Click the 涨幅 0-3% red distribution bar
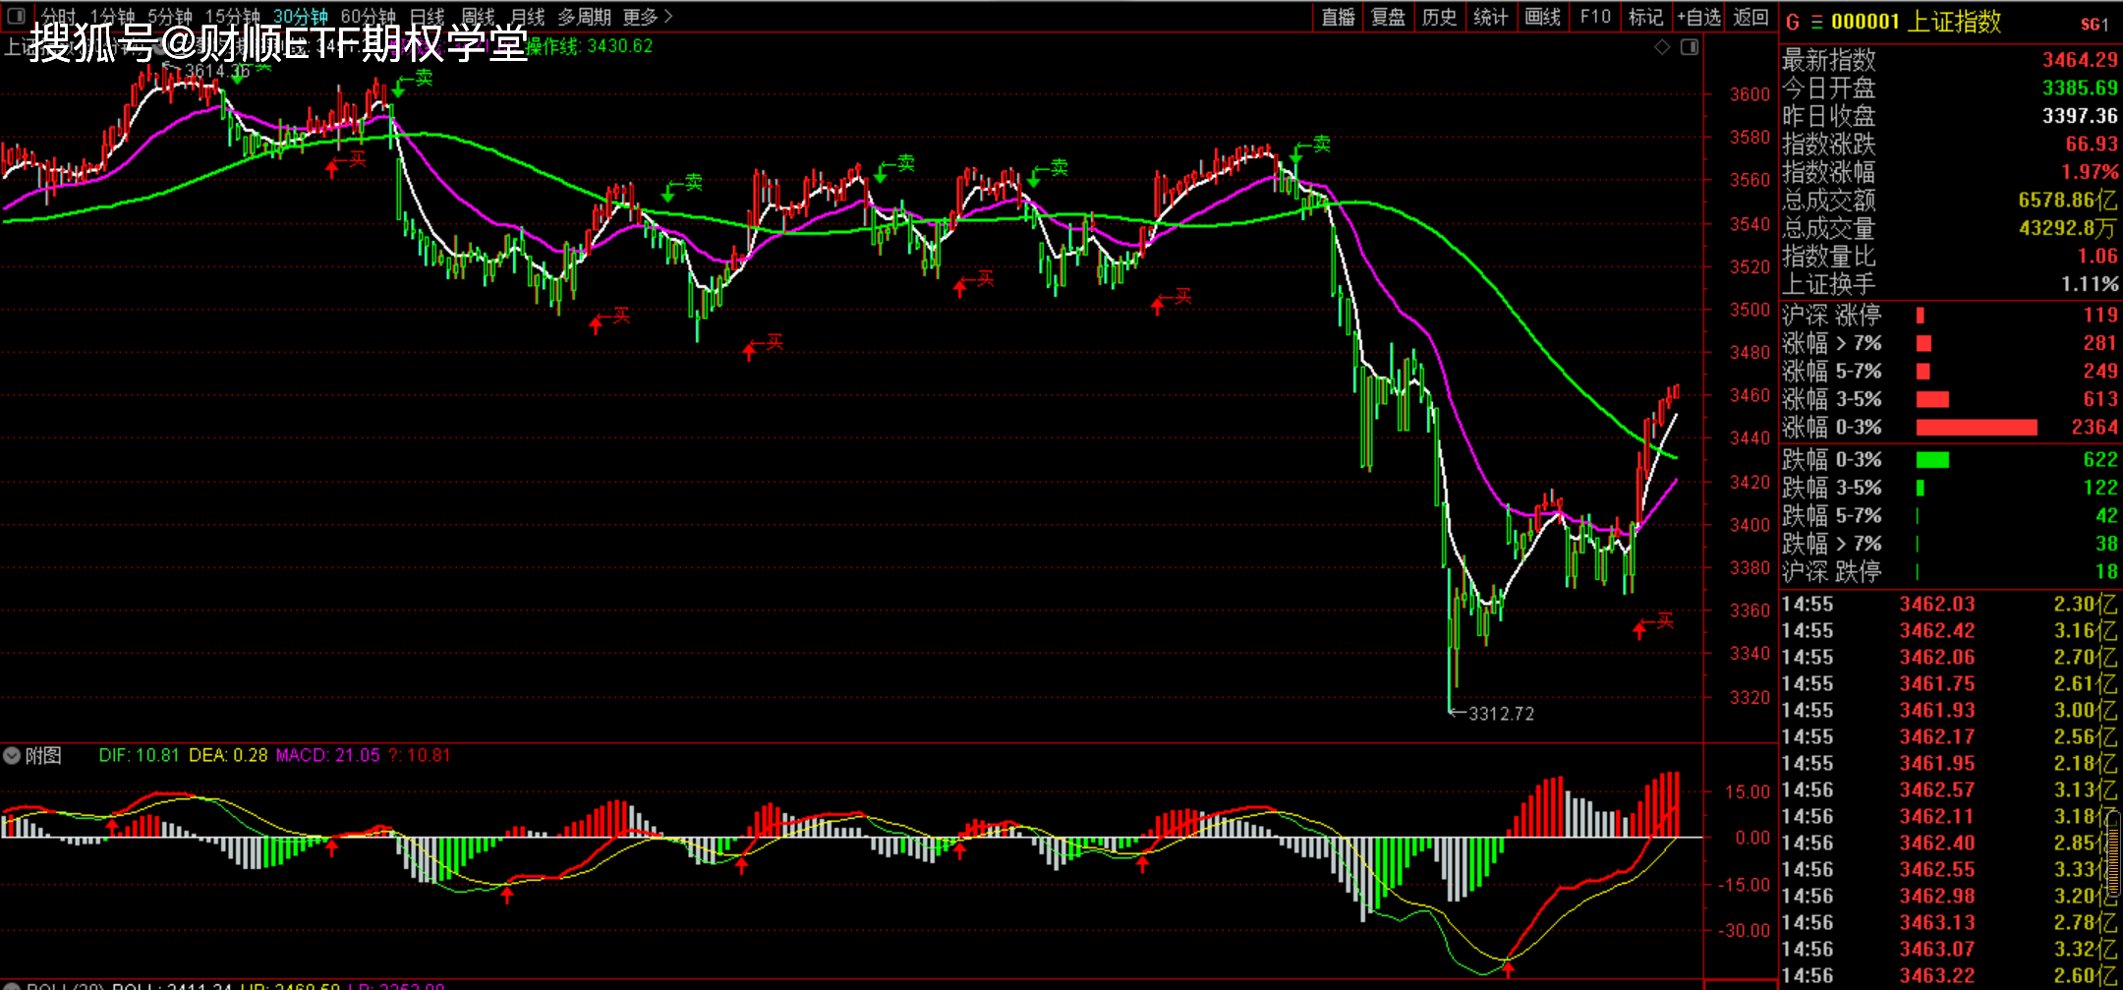 point(1976,428)
